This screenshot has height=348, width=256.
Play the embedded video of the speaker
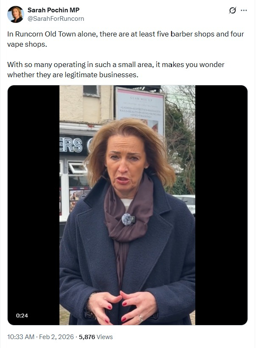(x=127, y=205)
